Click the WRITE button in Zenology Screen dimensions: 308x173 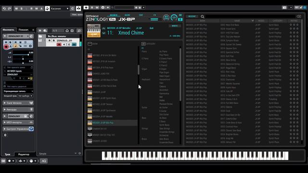pos(175,26)
